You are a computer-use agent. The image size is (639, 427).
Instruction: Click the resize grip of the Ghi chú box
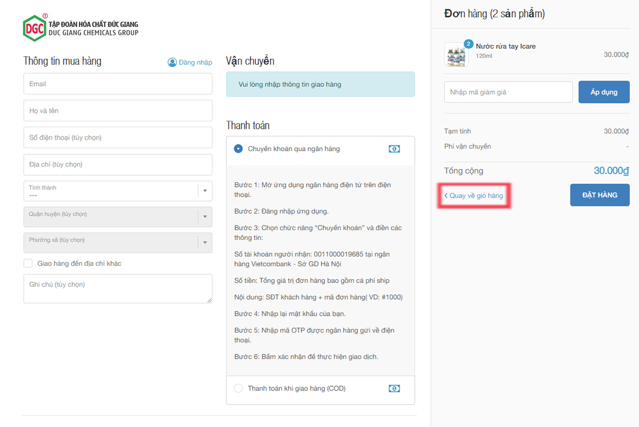click(x=209, y=300)
